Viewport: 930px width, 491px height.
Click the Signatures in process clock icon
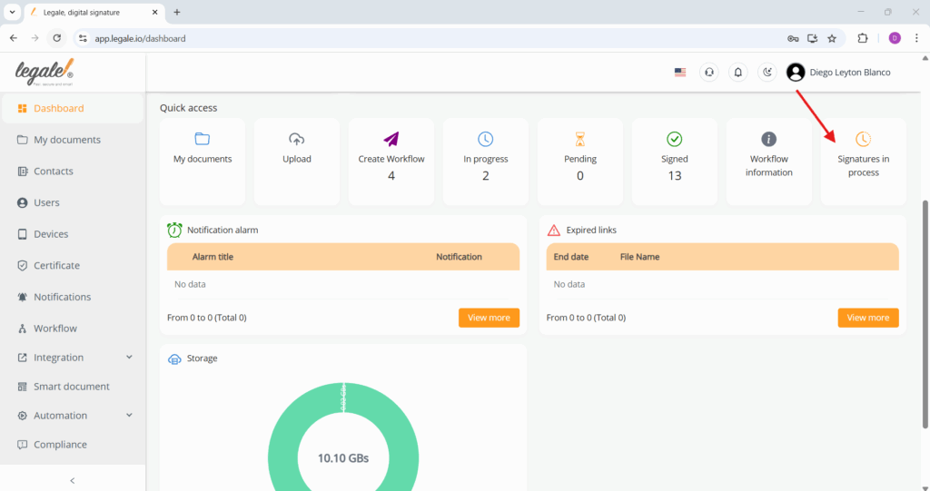[863, 140]
